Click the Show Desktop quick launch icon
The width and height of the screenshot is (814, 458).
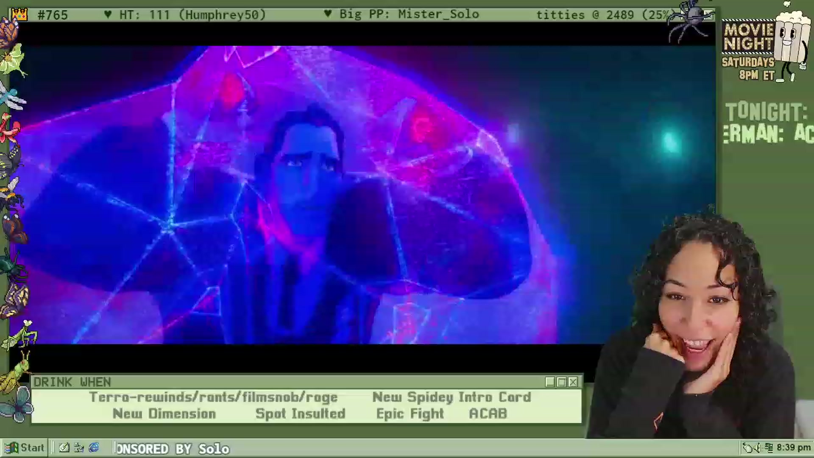[x=64, y=448]
